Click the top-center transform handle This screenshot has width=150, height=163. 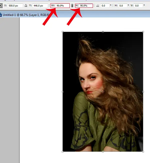pyautogui.click(x=103, y=32)
